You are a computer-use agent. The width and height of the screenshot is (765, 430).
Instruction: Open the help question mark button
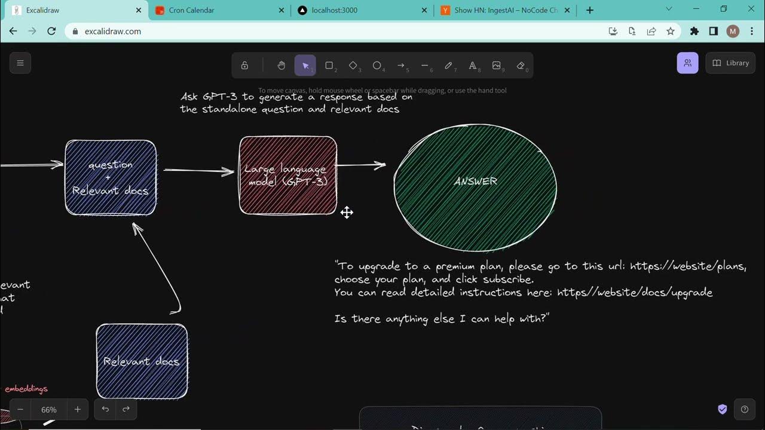tap(744, 409)
